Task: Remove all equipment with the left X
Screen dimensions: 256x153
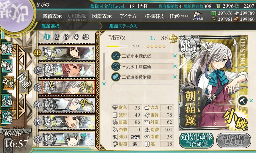Action: [104, 84]
